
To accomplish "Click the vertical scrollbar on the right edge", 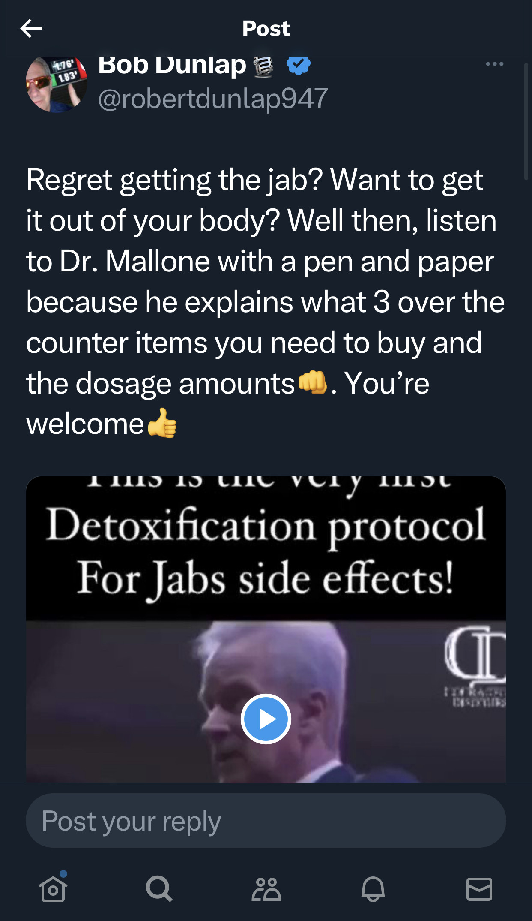I will pos(526,121).
